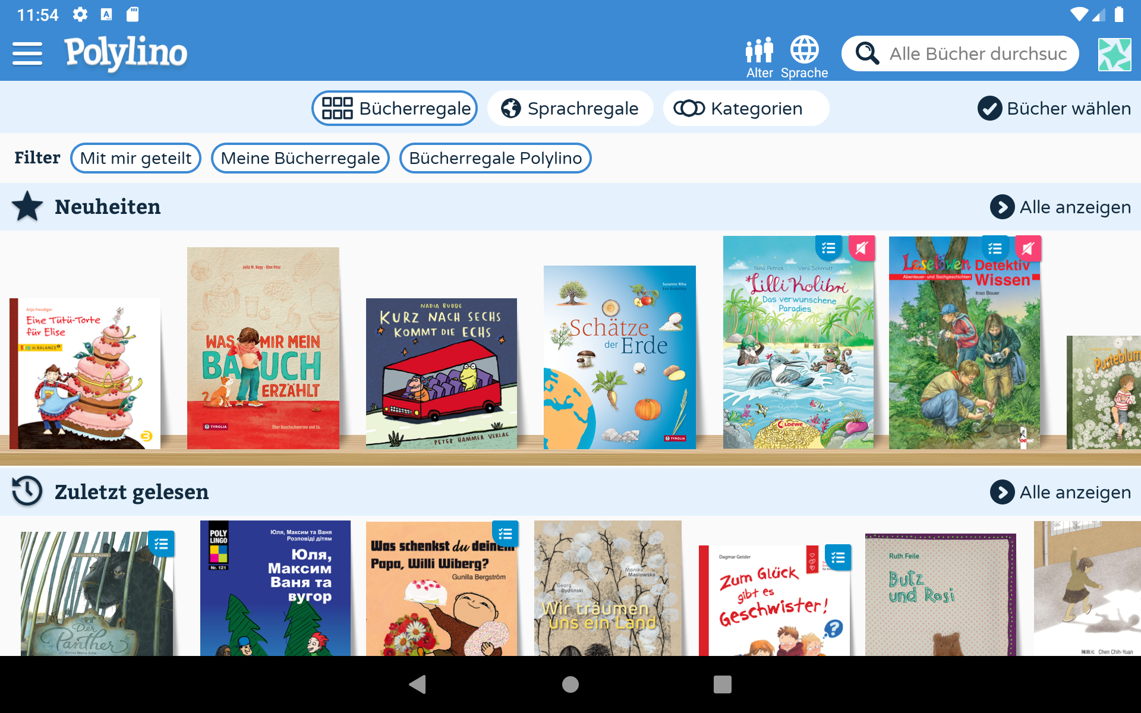Open the hamburger navigation menu

27,53
